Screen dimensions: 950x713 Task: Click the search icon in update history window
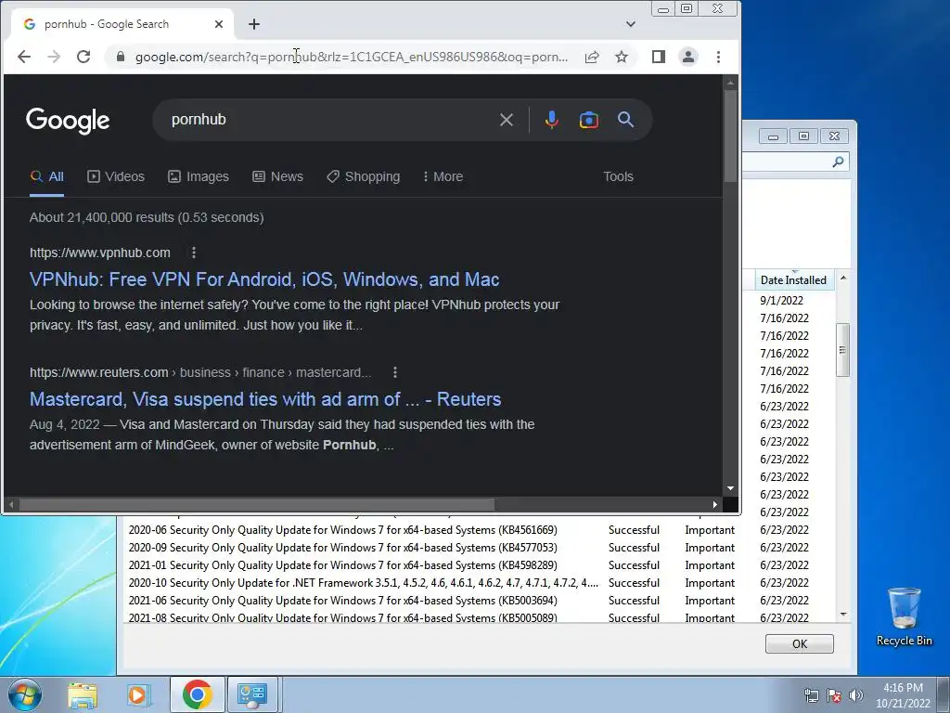(x=838, y=162)
